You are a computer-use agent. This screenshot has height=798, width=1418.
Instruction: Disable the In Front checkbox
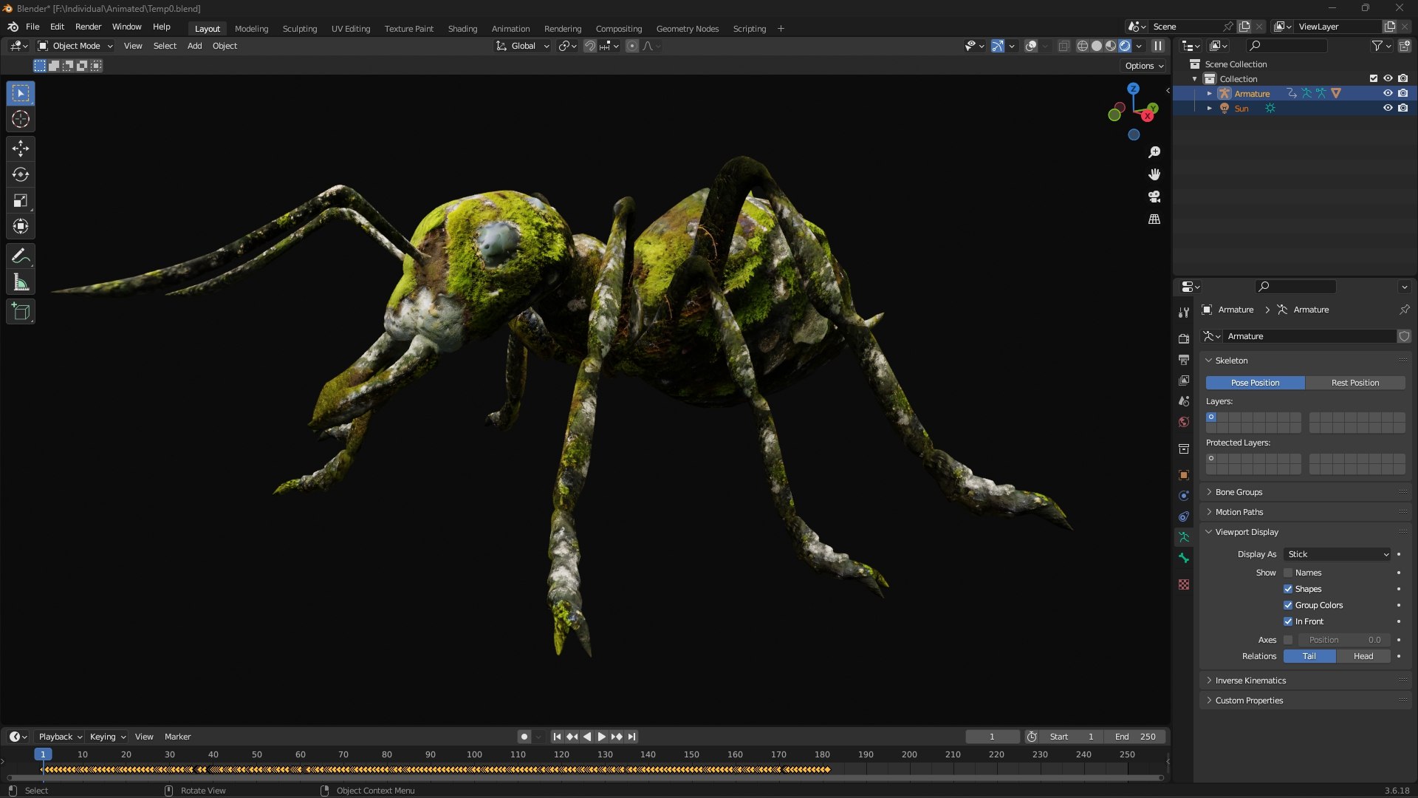(1288, 621)
